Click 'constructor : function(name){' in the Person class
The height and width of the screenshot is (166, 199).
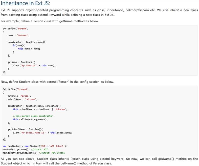26,42
